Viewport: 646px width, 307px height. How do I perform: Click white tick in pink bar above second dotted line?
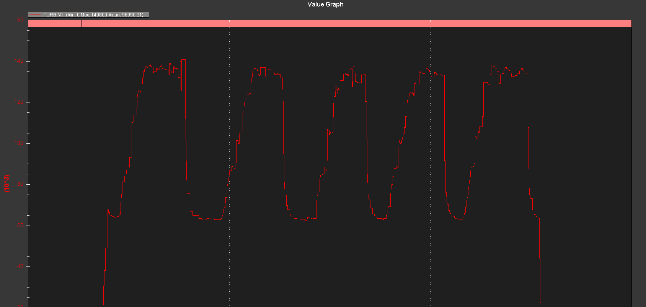click(x=430, y=21)
